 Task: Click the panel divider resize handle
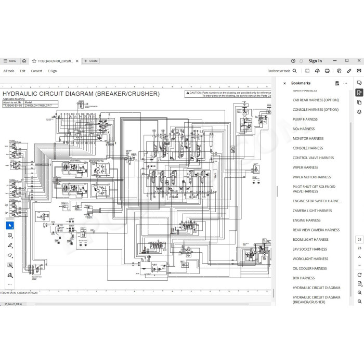point(277,191)
